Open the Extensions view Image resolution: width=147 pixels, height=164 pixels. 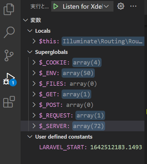[9, 102]
